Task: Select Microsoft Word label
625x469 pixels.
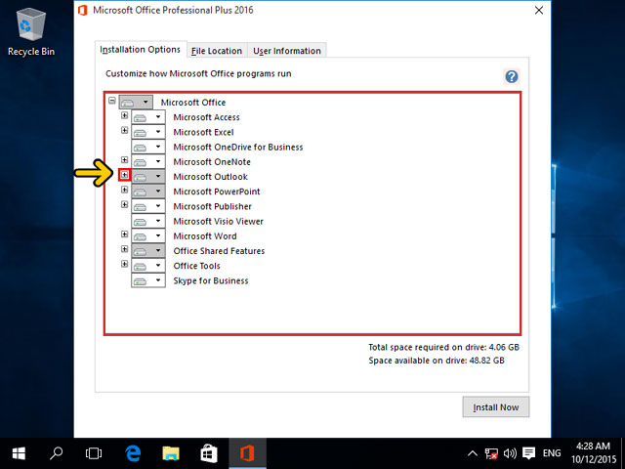Action: click(x=205, y=236)
